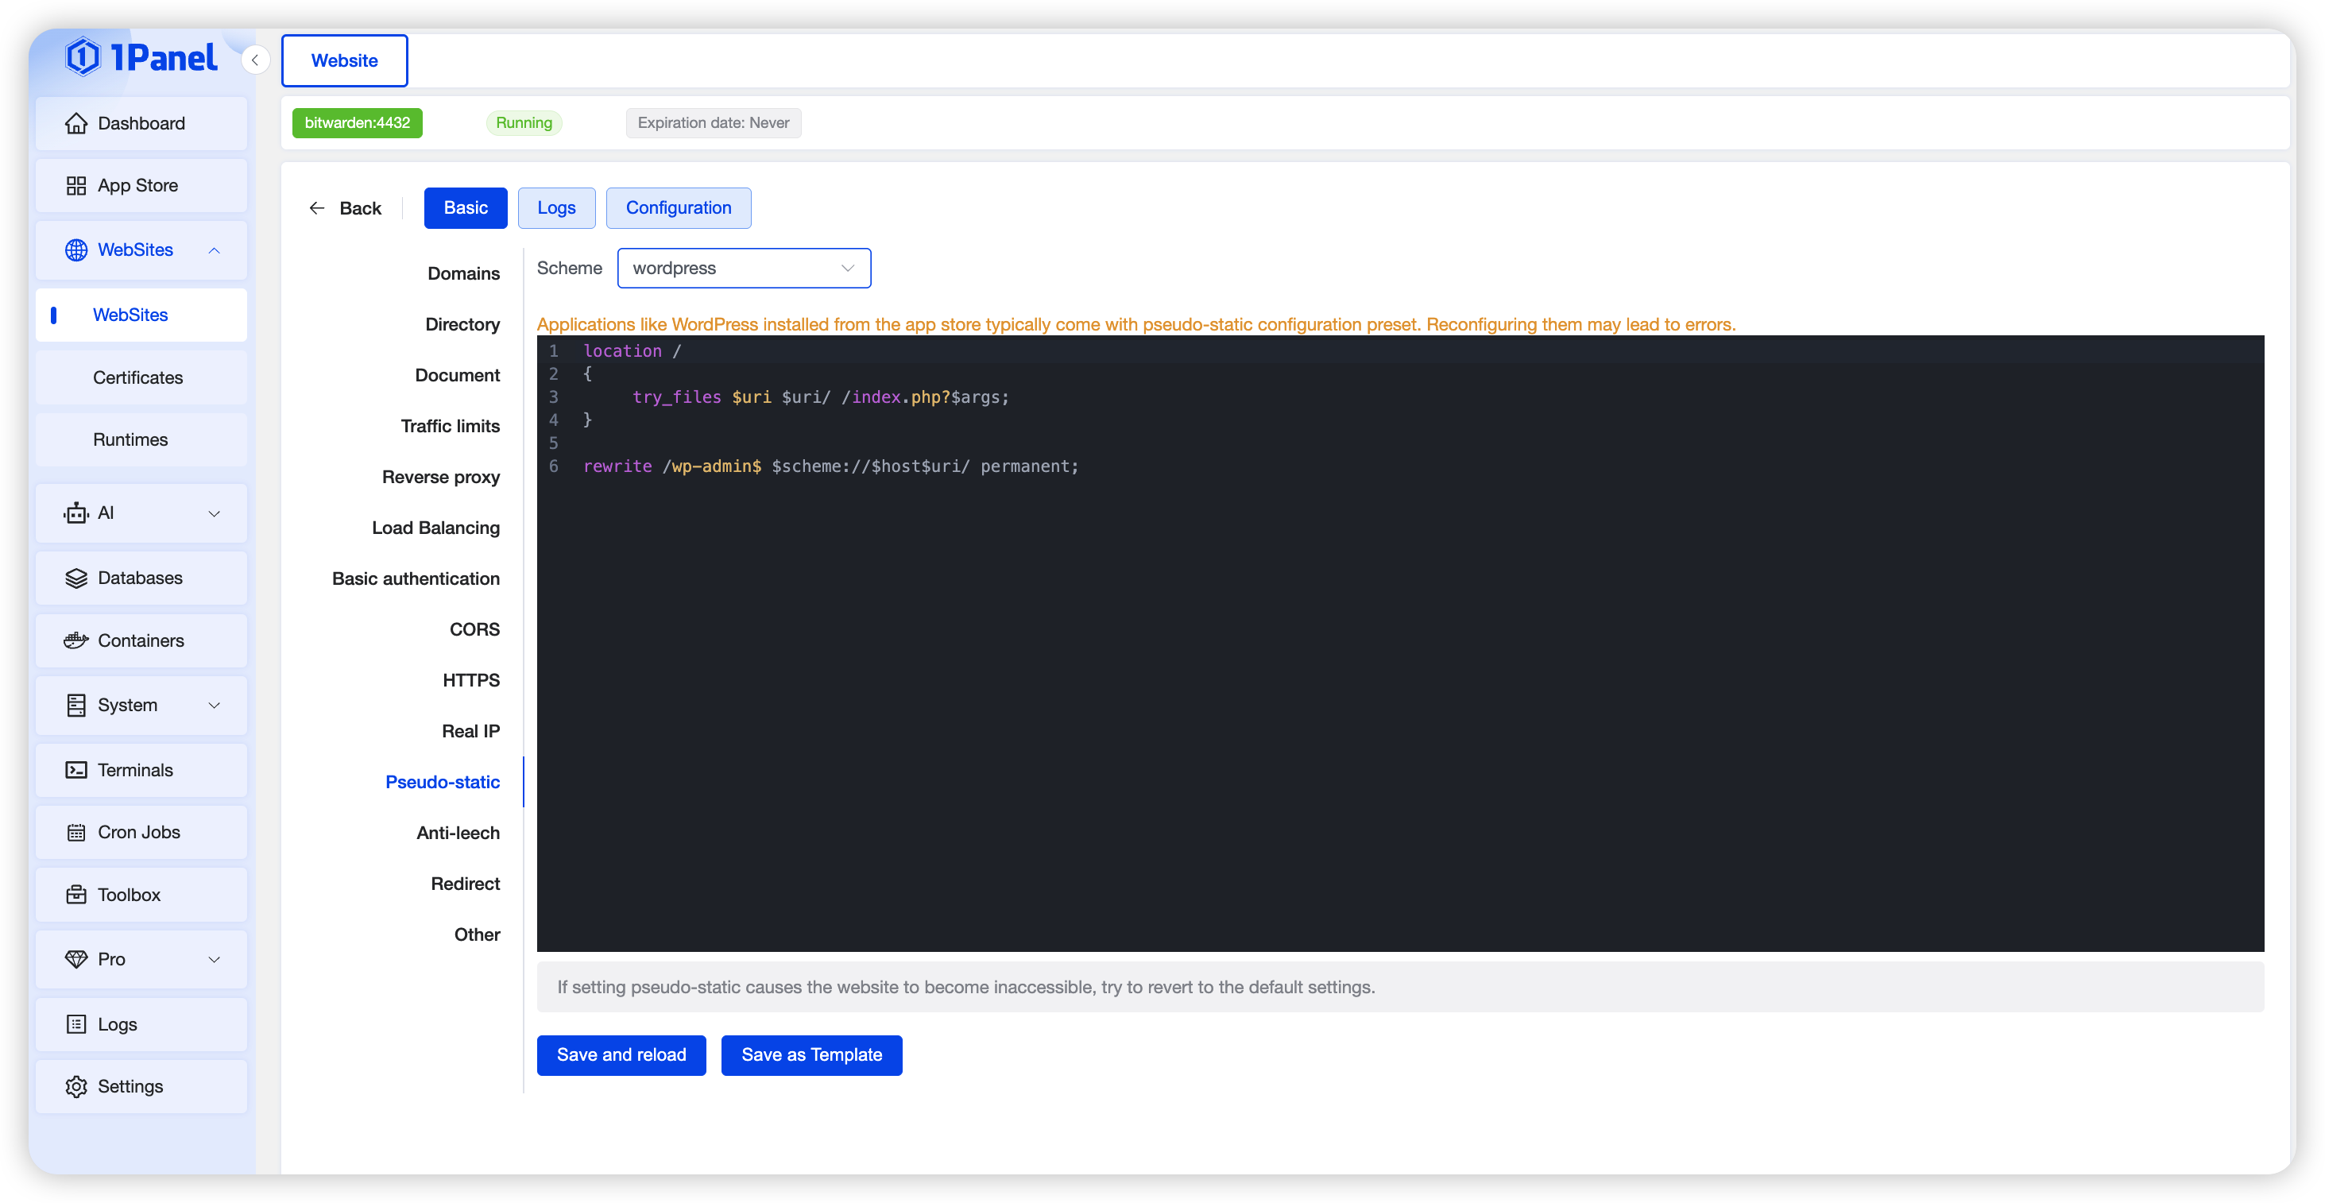The height and width of the screenshot is (1203, 2325).
Task: Open the Reverse proxy settings section
Action: [440, 477]
